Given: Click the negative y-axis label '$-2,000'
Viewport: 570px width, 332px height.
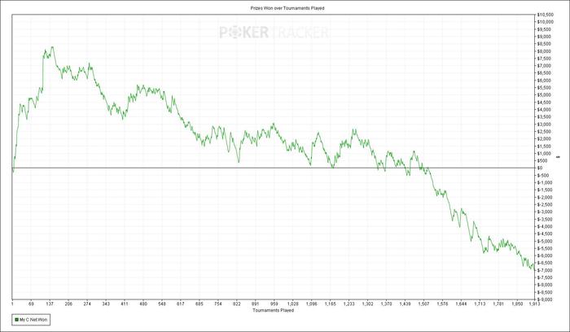Looking at the screenshot, I should (545, 197).
